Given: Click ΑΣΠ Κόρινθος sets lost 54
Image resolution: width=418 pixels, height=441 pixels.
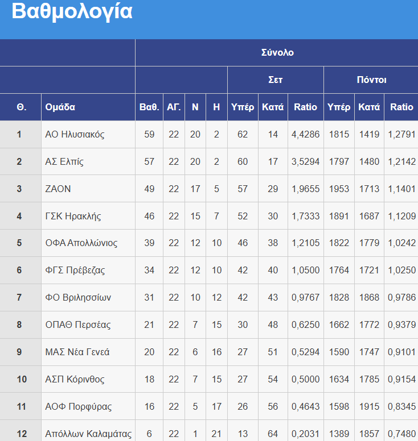Looking at the screenshot, I should pos(273,380).
